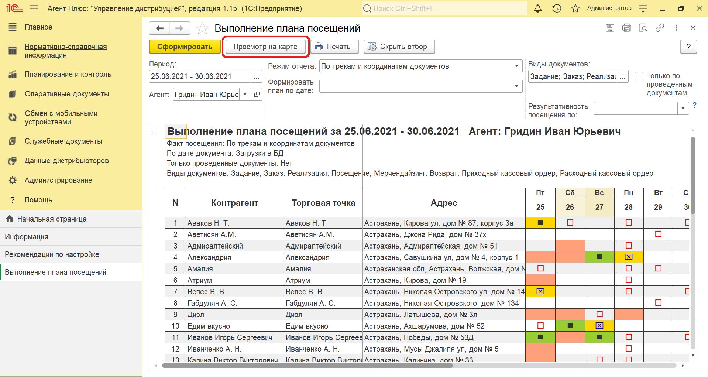
Task: Click Просмотр на карте button
Action: (265, 47)
